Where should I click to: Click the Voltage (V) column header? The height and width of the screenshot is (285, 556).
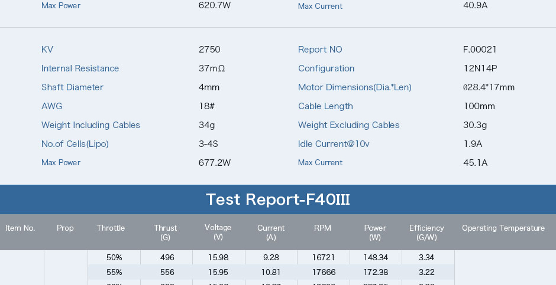coord(218,232)
